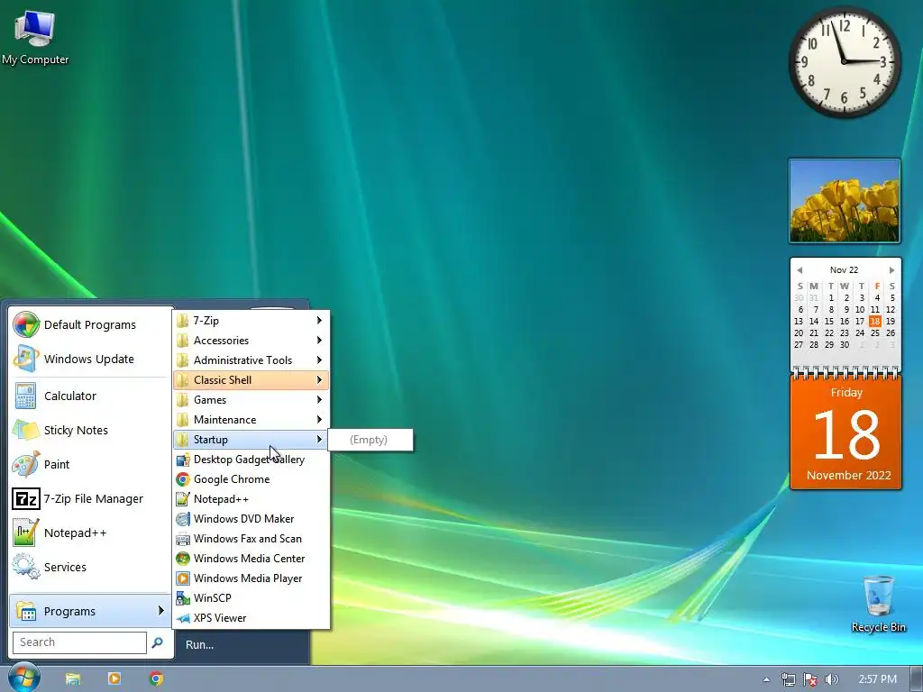Open XPS Viewer
Image resolution: width=923 pixels, height=692 pixels.
[251, 618]
